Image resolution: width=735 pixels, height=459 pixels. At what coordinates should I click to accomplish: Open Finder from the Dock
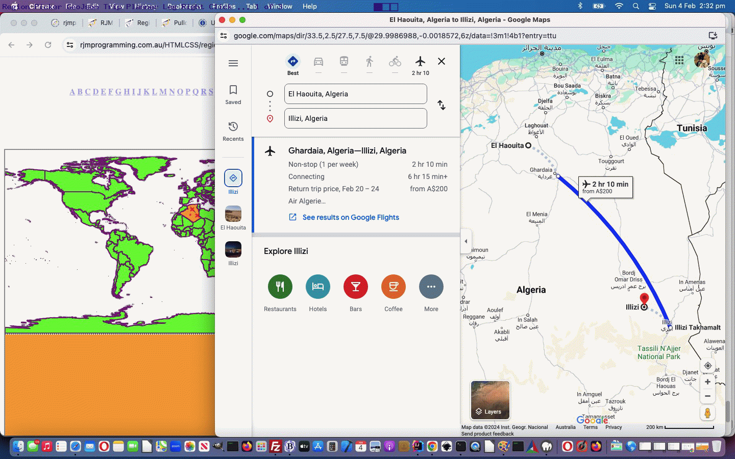(18, 446)
